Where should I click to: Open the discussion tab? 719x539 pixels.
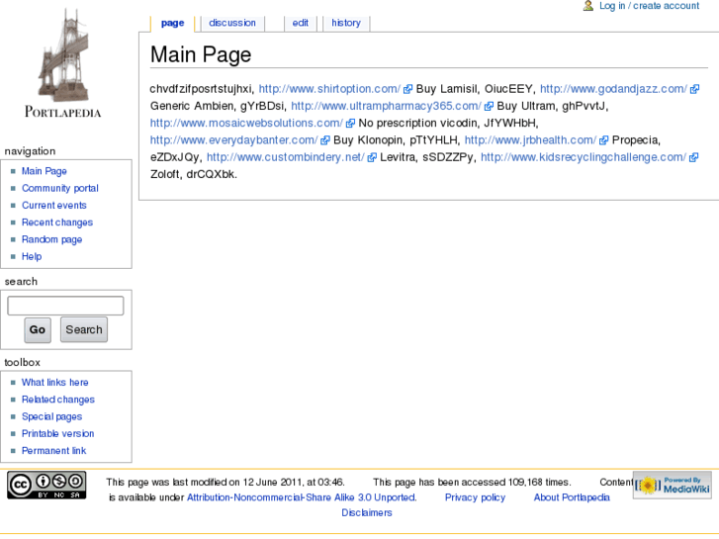pos(232,23)
